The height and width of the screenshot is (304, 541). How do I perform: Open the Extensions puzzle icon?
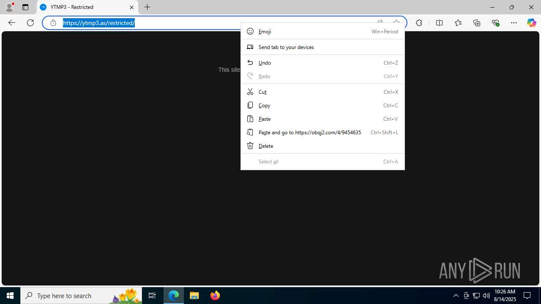click(x=419, y=23)
